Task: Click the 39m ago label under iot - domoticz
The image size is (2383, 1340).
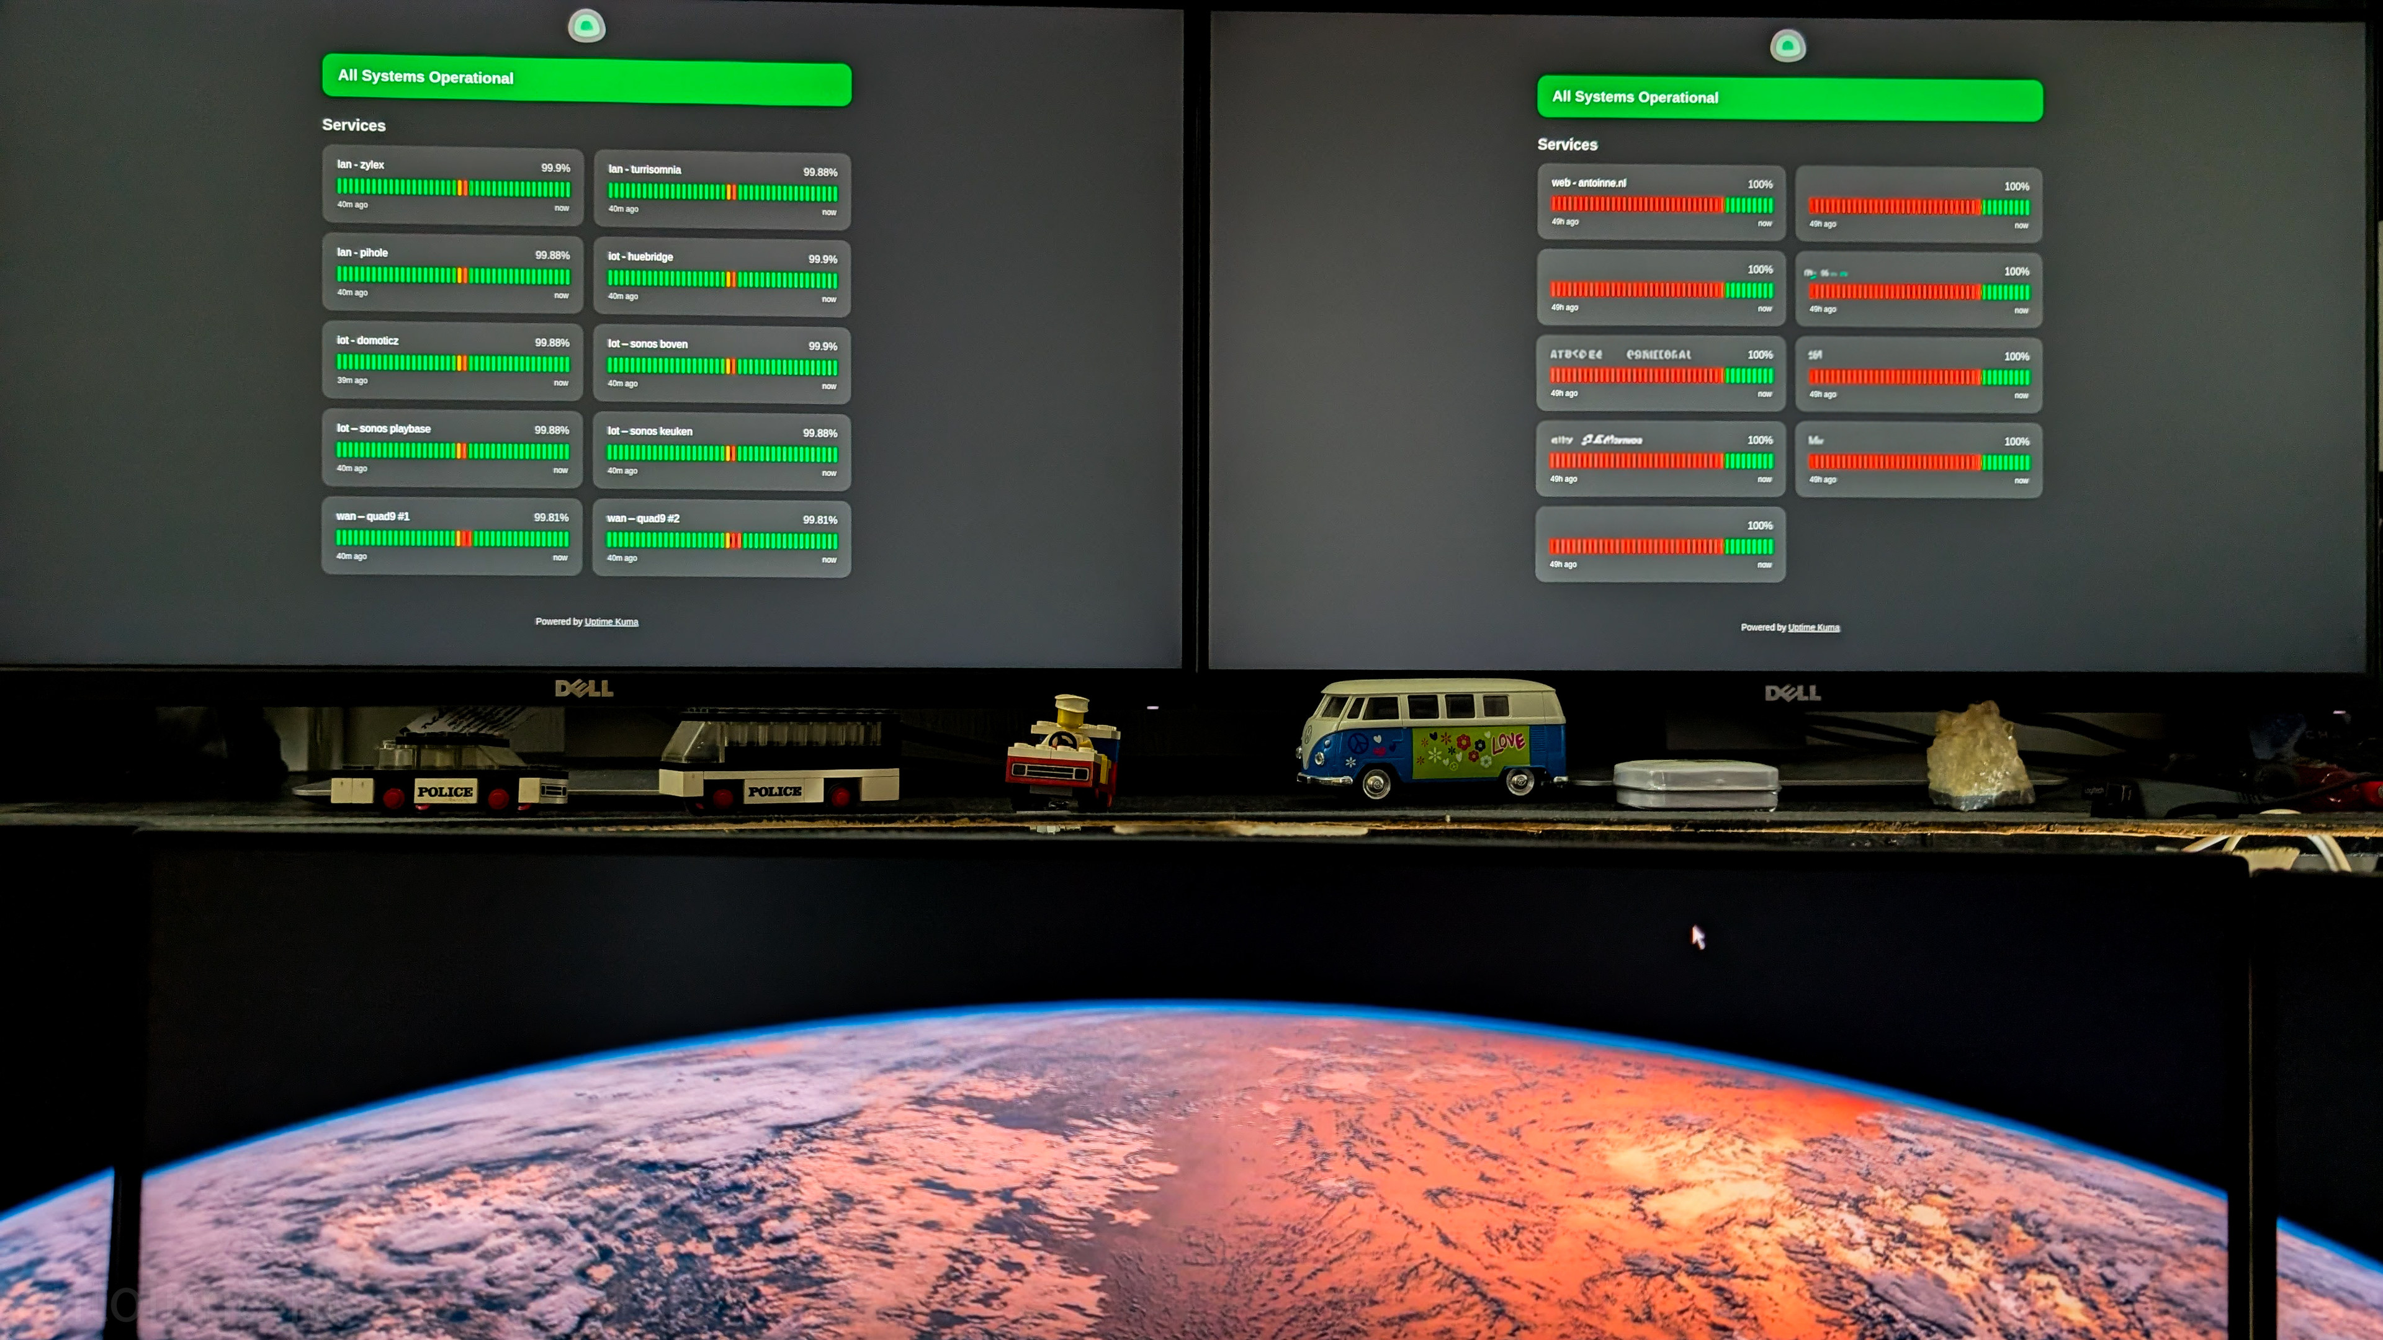Action: [351, 381]
